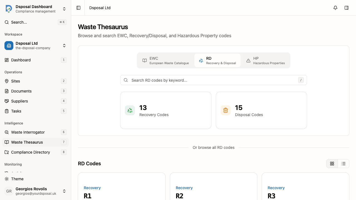This screenshot has height=200, width=356.
Task: Open the Georgios Rovolis account menu
Action: 64,191
